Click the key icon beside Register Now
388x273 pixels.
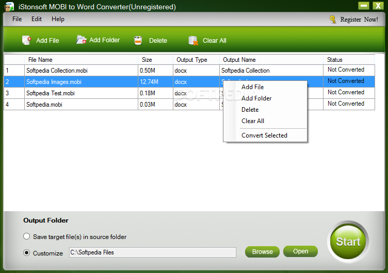[333, 19]
